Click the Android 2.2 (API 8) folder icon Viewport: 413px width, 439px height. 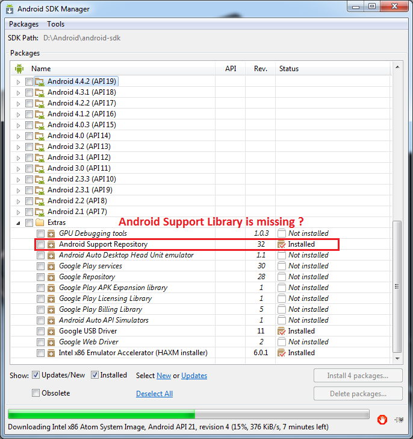39,201
